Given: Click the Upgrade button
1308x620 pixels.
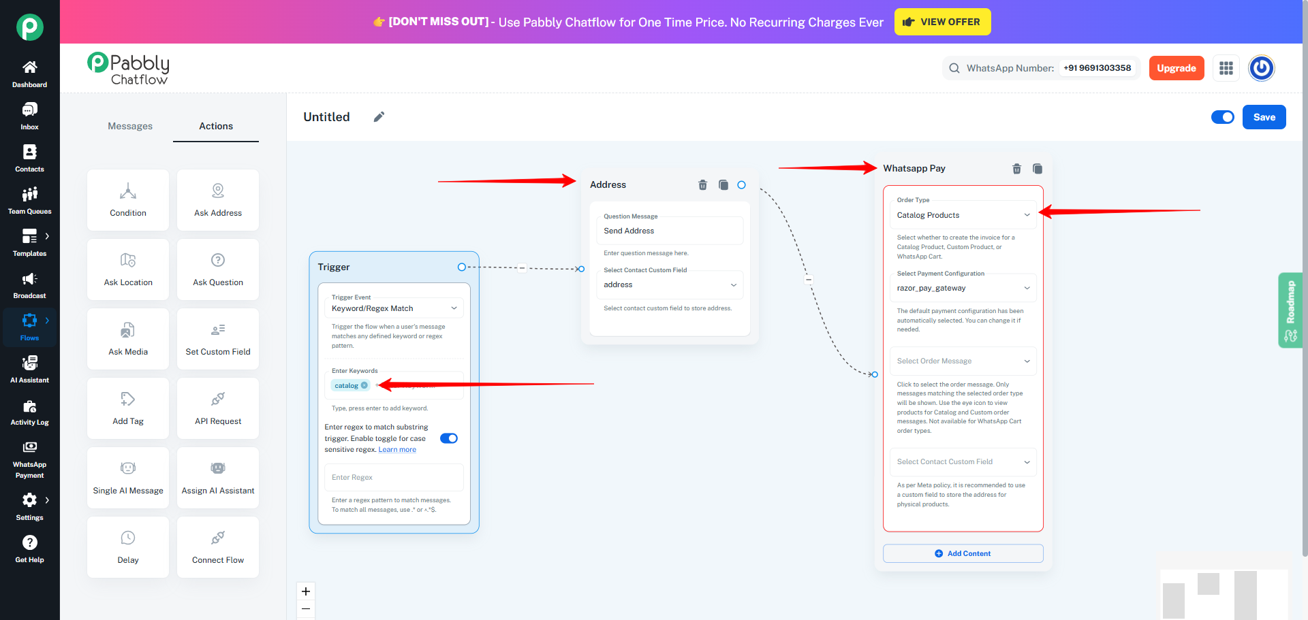Looking at the screenshot, I should (x=1177, y=68).
